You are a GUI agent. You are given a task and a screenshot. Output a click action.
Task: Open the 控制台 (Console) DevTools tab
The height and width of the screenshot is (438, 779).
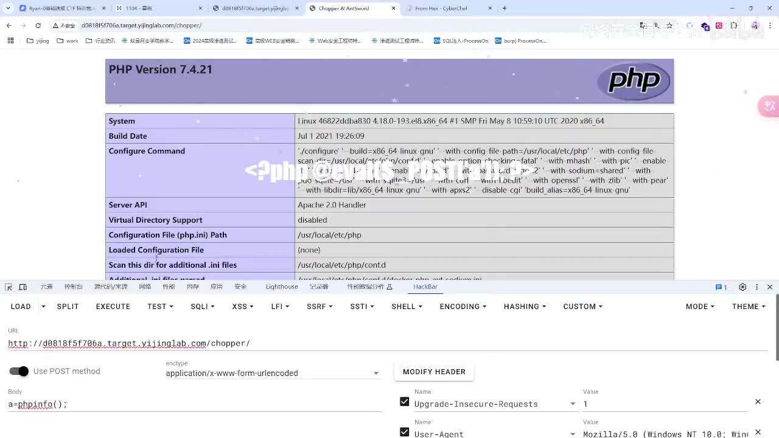click(74, 287)
